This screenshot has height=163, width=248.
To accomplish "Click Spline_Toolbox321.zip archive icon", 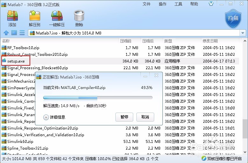I will coord(4,148).
